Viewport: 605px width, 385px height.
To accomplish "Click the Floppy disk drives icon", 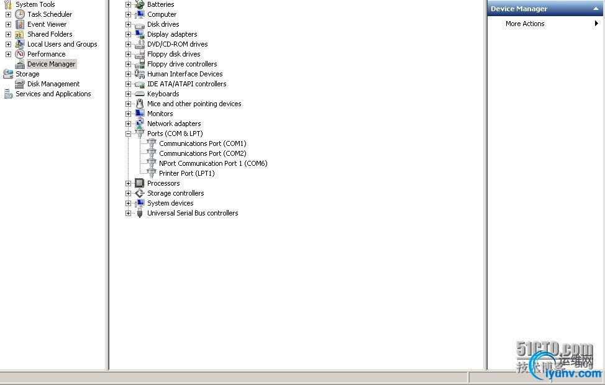I will [140, 55].
